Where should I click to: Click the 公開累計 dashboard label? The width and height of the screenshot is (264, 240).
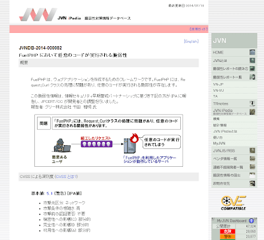click(x=223, y=226)
